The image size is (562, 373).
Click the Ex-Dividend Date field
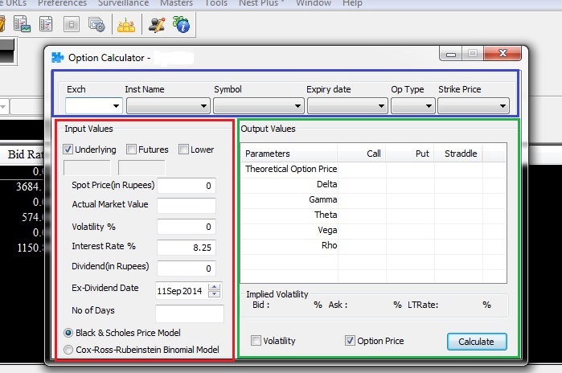pos(182,291)
